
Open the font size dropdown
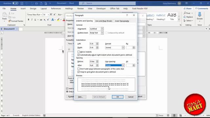[x=48, y=14]
